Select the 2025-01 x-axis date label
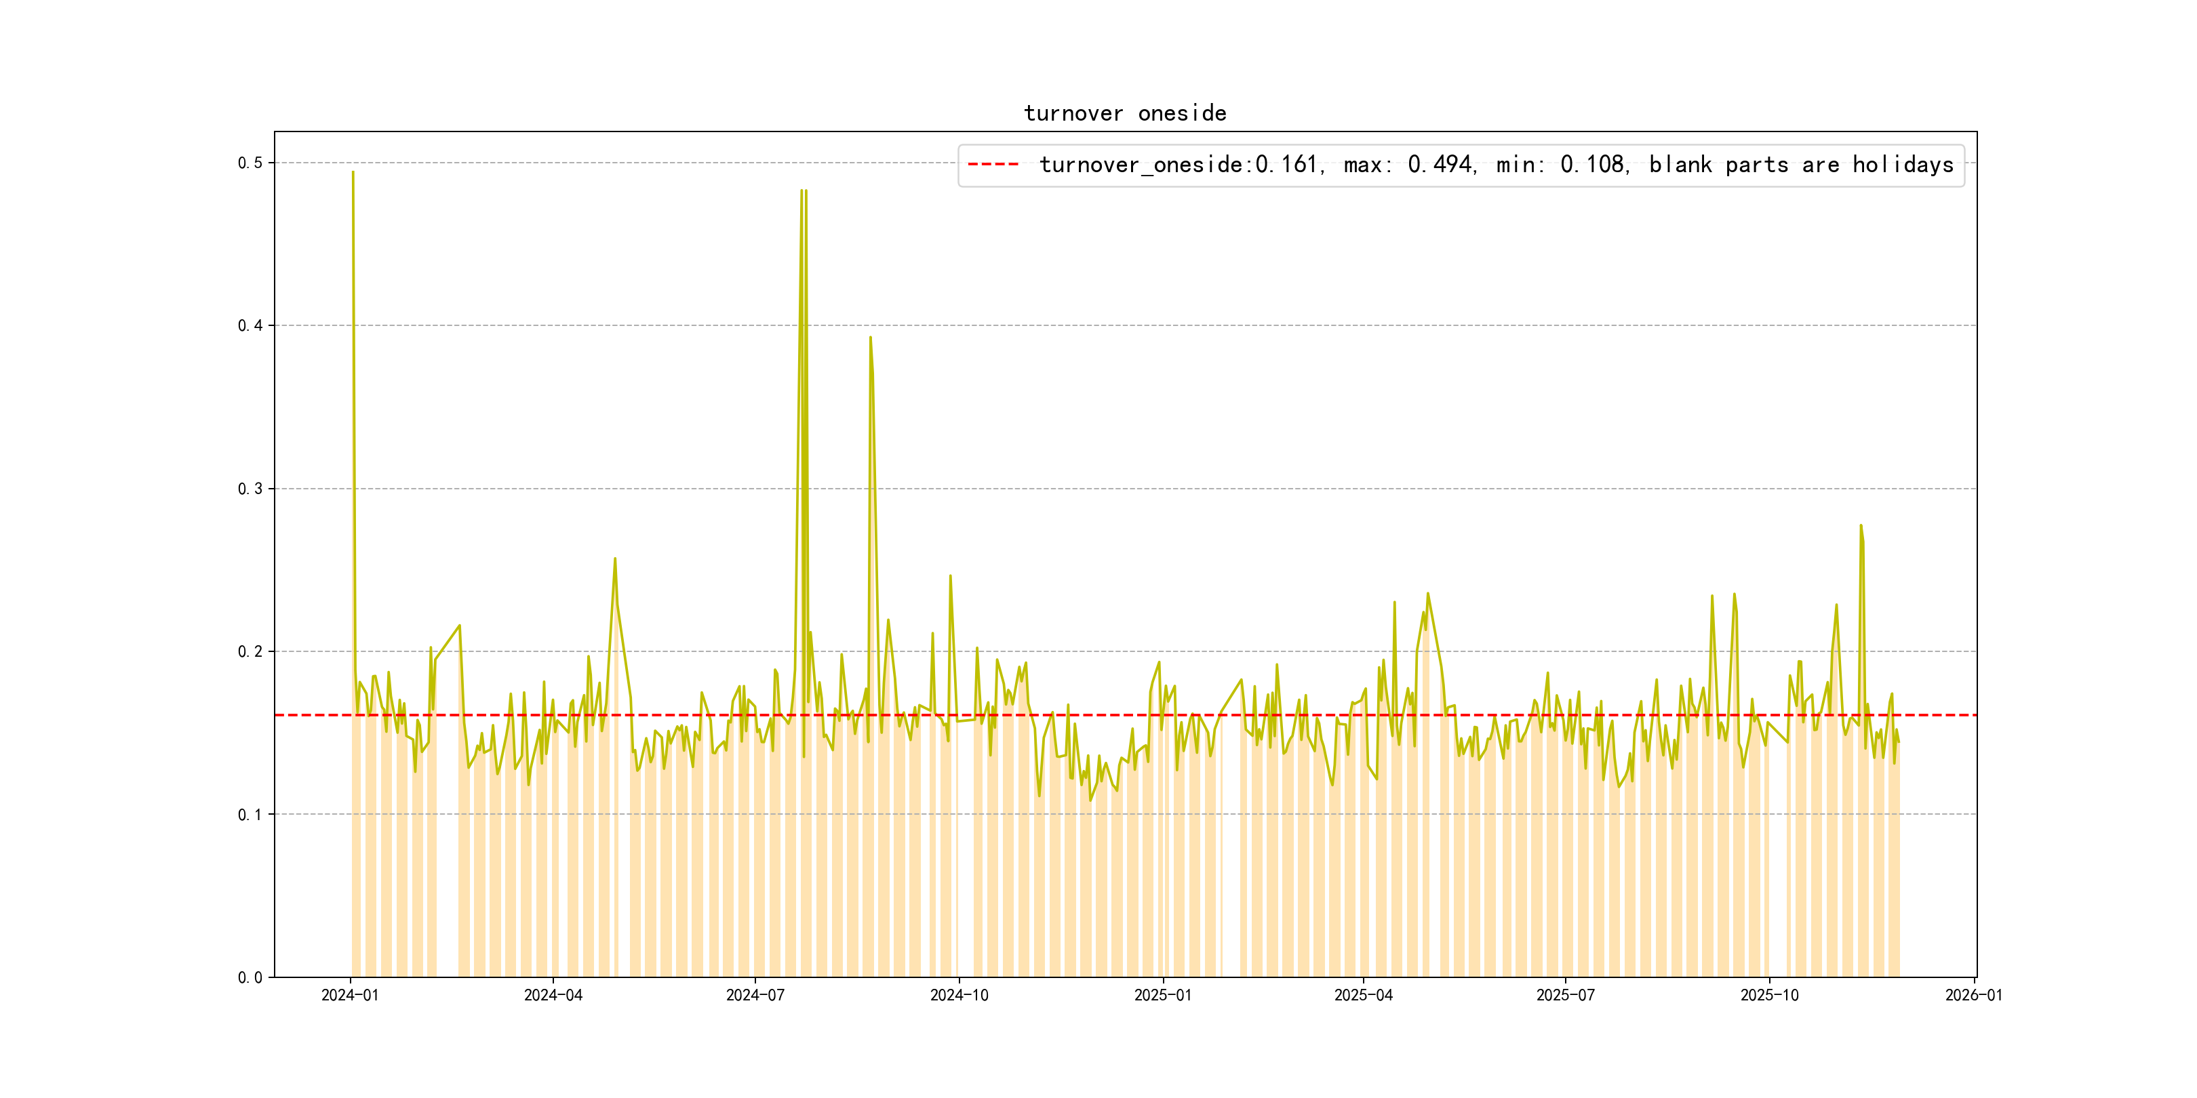 coord(1162,995)
